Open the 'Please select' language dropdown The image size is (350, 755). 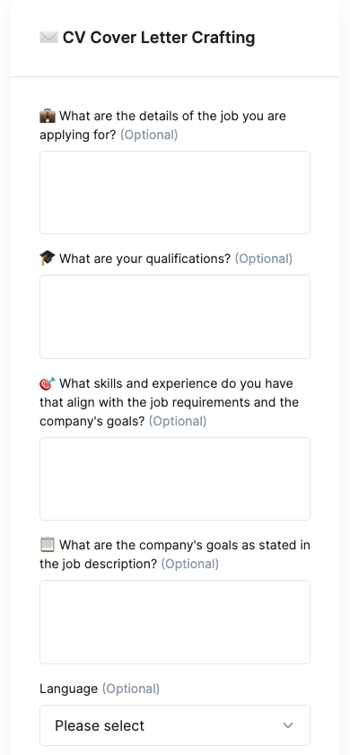[175, 725]
